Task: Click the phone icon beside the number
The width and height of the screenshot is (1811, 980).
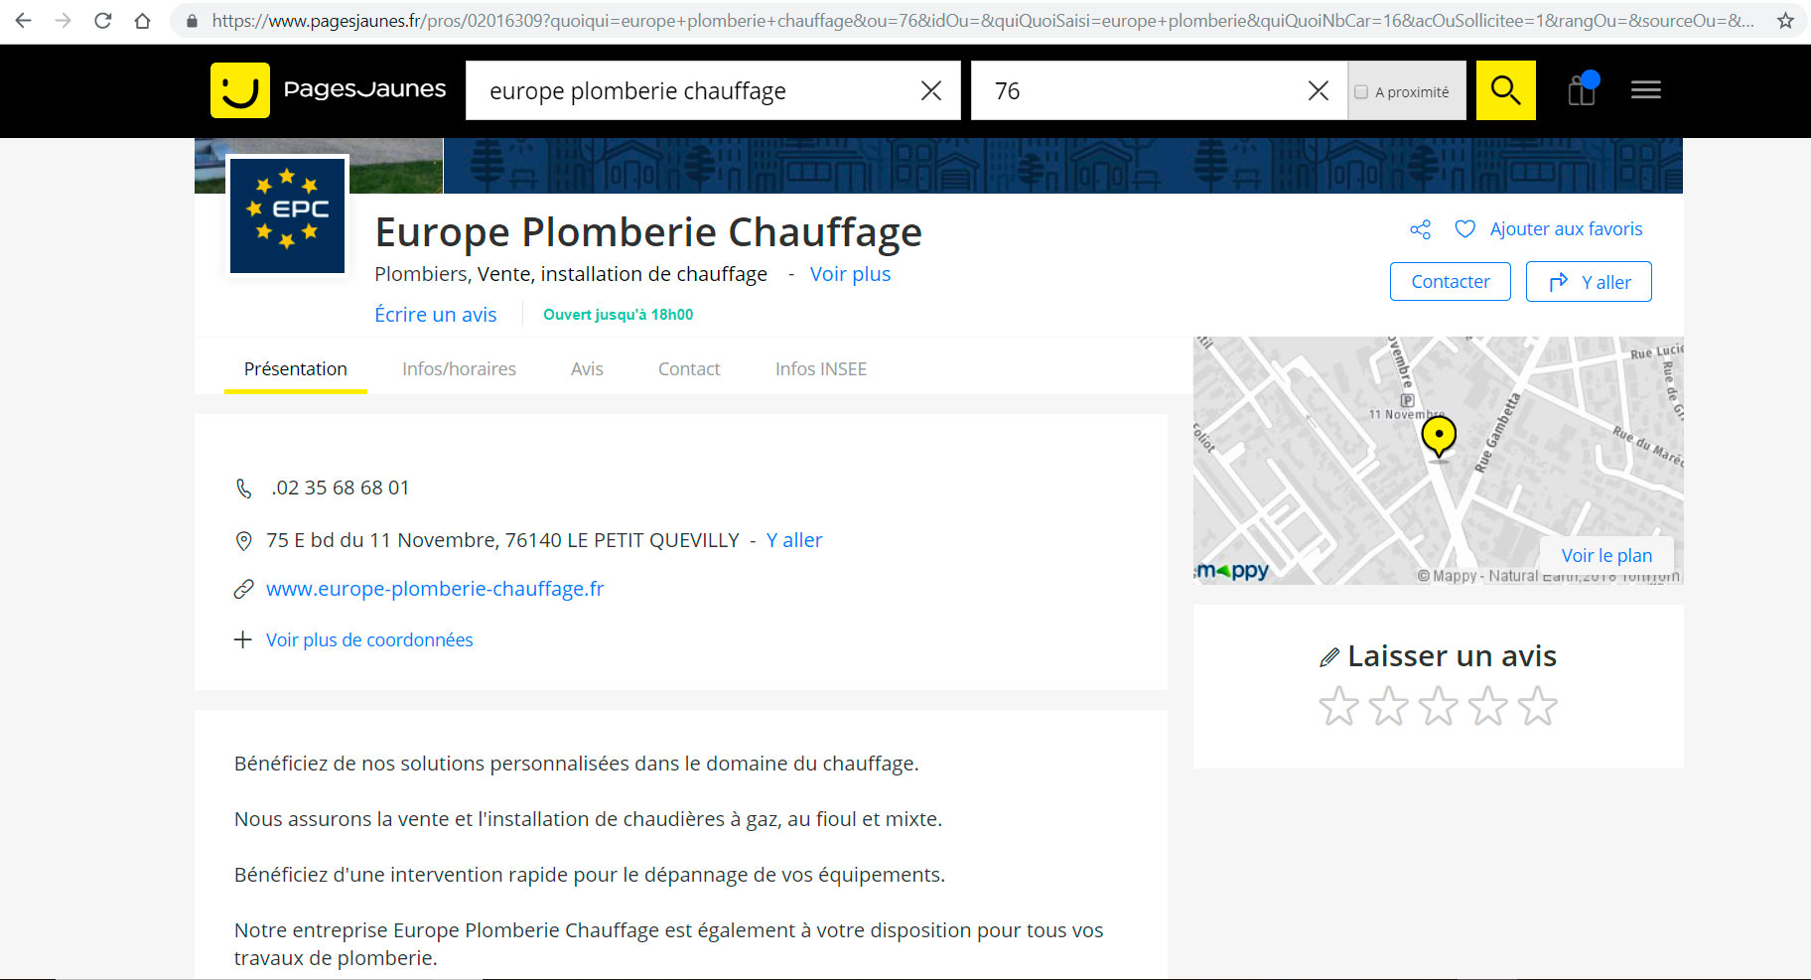Action: pyautogui.click(x=243, y=489)
